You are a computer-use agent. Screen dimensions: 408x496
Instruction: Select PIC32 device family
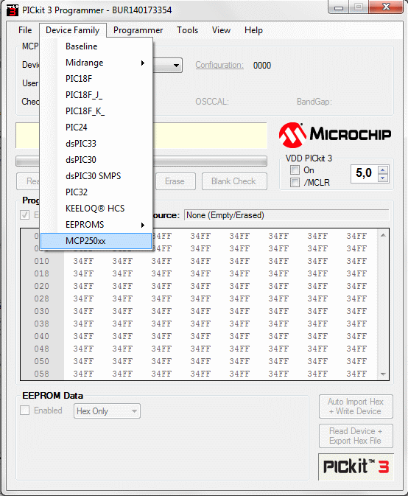[96, 192]
